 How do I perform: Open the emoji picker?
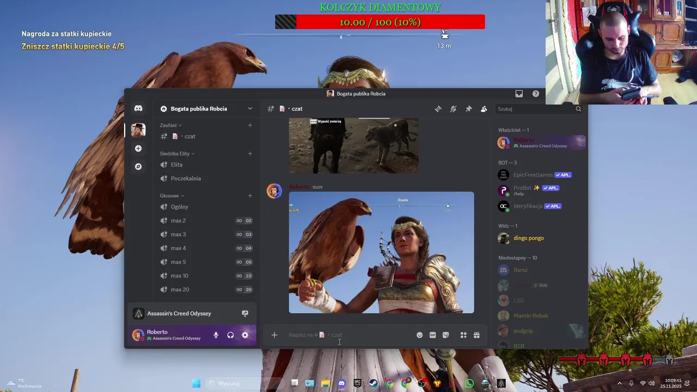pos(419,335)
